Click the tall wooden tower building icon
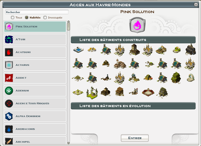The width and height of the screenshot is (201, 146). pos(134,50)
